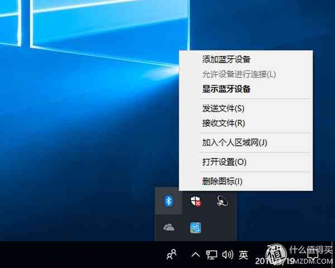This screenshot has width=335, height=268.
Task: Select 接收文件(R) in the menu
Action: click(223, 123)
